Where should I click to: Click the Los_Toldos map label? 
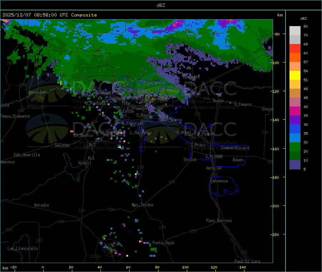[142, 205]
